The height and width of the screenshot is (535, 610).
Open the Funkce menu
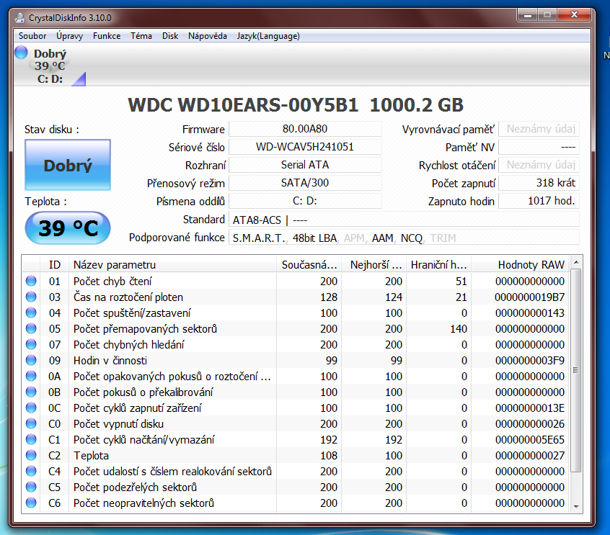pos(107,36)
